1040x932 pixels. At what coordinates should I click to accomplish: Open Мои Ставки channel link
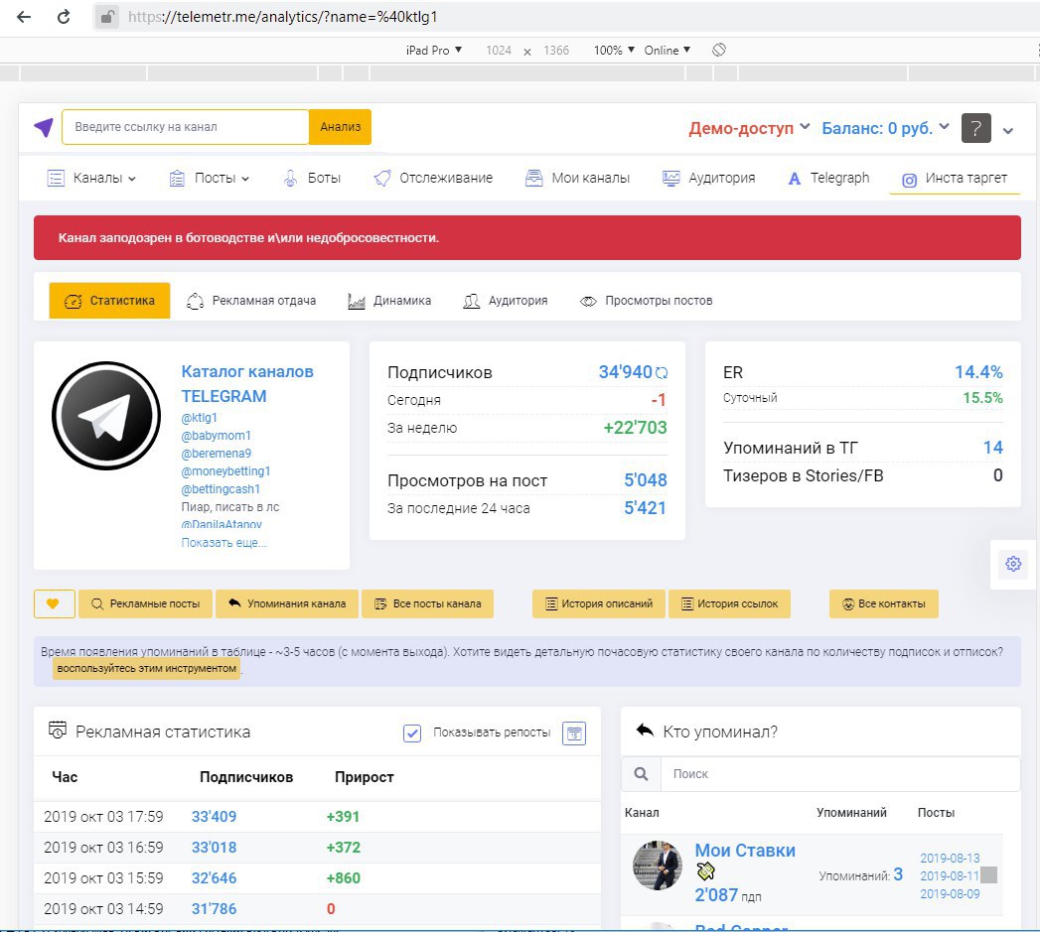tap(745, 851)
